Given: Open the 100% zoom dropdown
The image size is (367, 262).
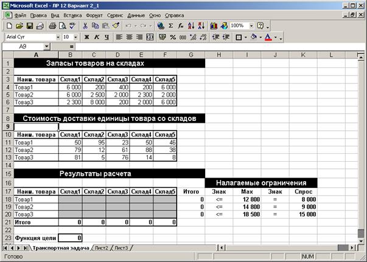Looking at the screenshot, I should (251, 26).
